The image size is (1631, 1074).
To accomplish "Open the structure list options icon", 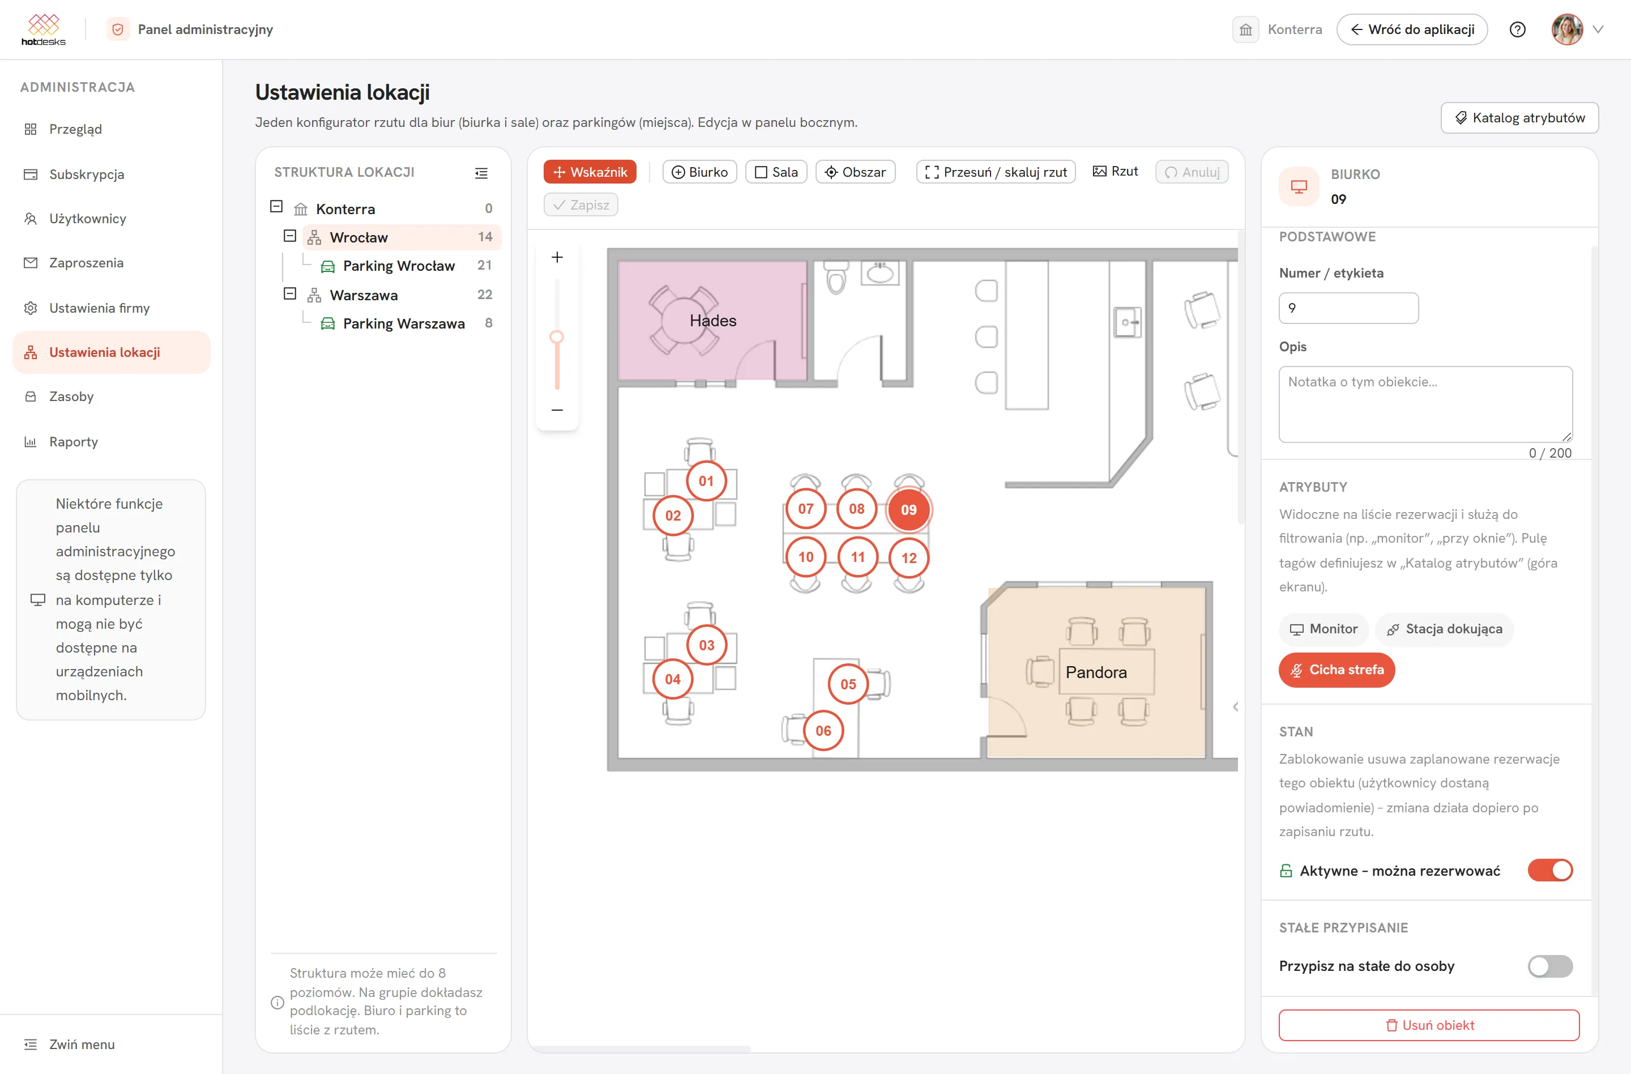I will (x=481, y=173).
